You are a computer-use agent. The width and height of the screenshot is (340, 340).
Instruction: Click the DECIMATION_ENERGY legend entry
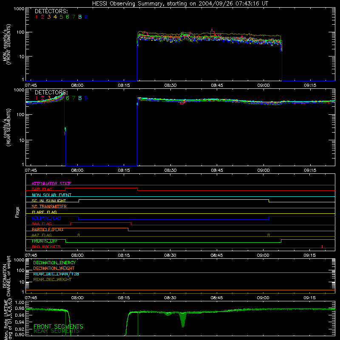(54, 263)
